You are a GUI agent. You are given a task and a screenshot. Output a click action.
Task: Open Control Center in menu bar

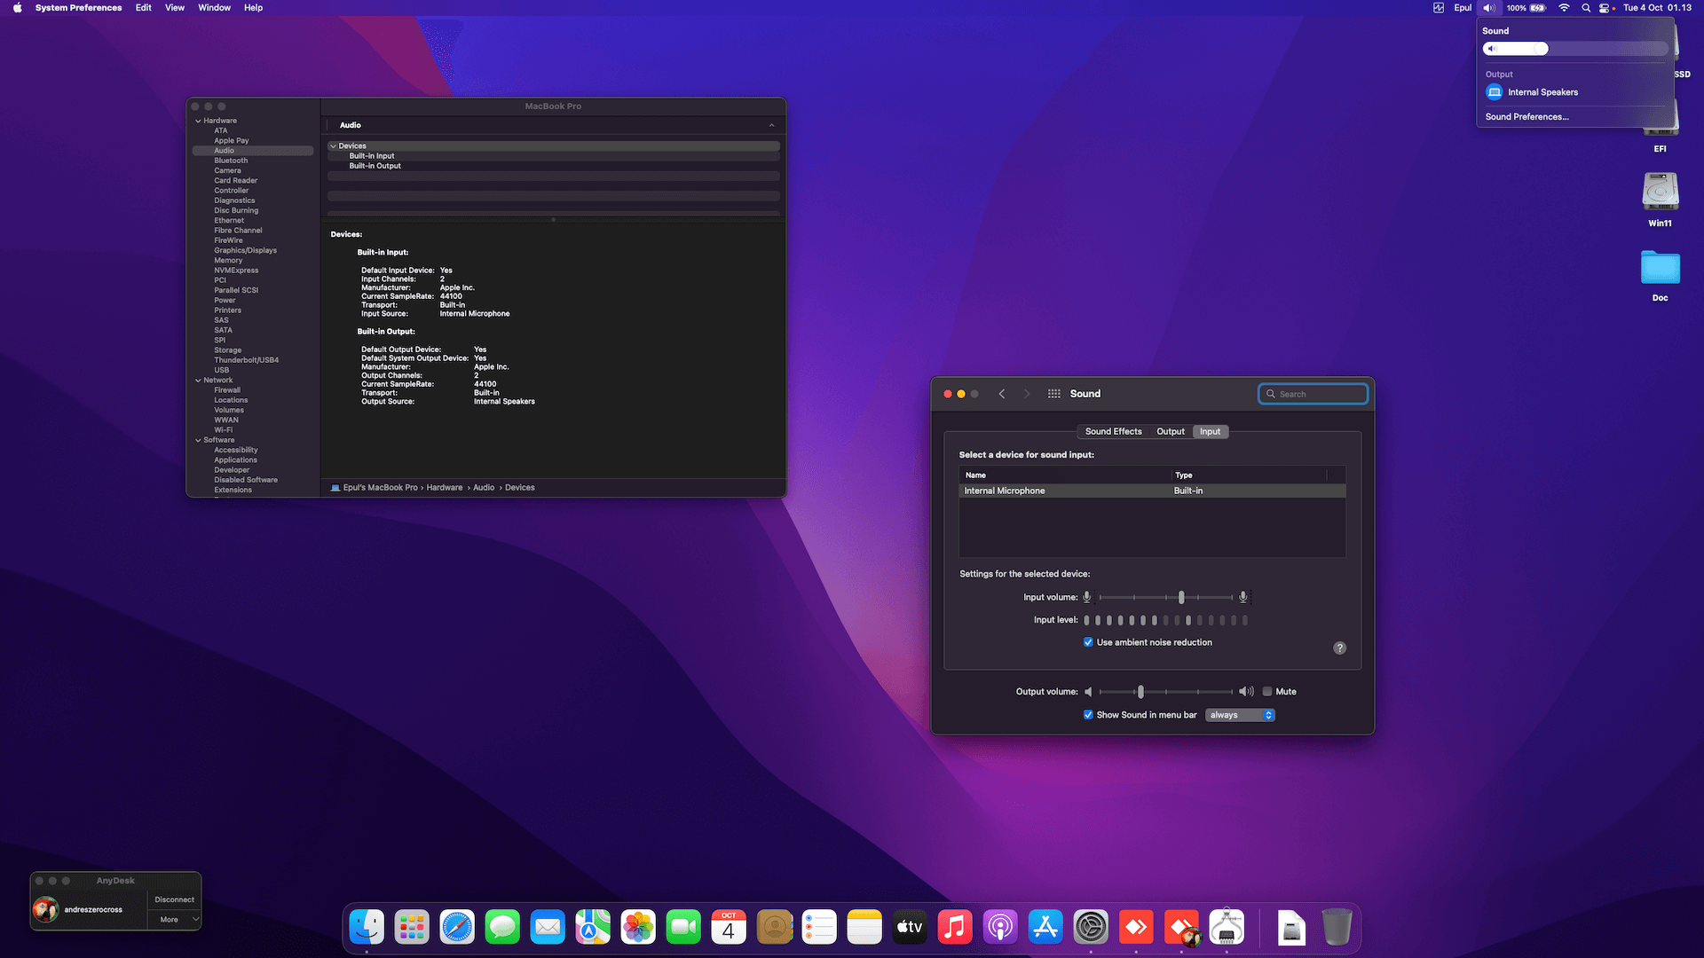[1605, 8]
